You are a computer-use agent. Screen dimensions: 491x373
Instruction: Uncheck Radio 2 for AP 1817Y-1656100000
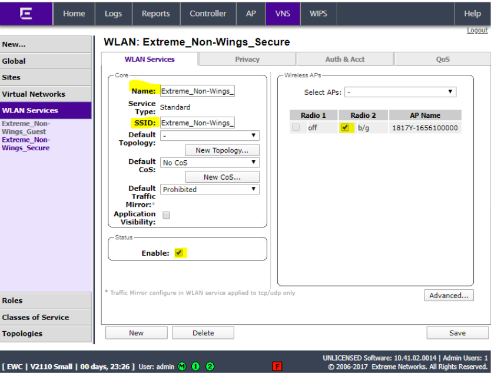click(345, 127)
